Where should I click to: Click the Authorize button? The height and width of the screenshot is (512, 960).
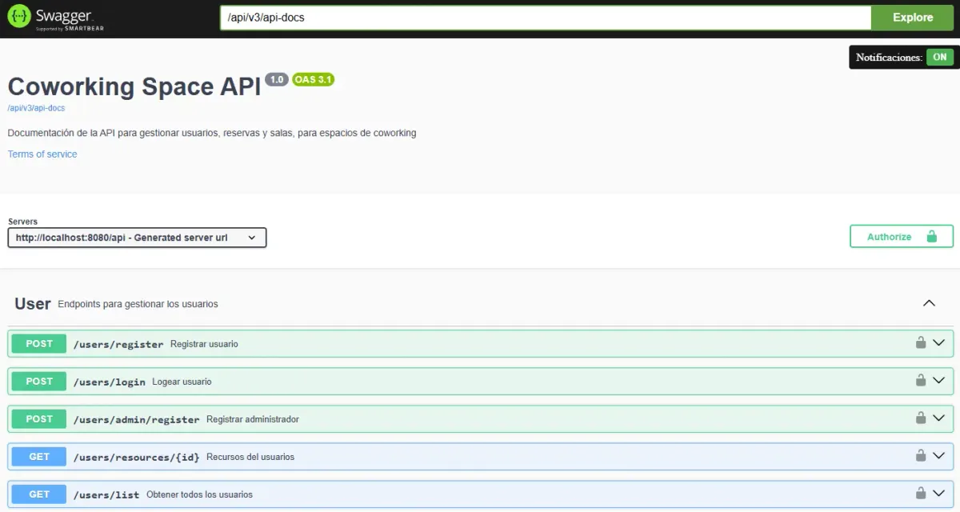point(902,237)
